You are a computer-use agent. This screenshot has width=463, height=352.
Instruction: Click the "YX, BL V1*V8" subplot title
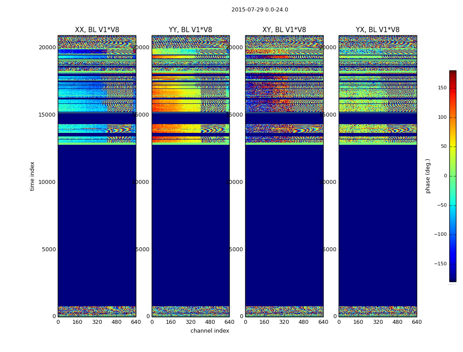point(377,30)
